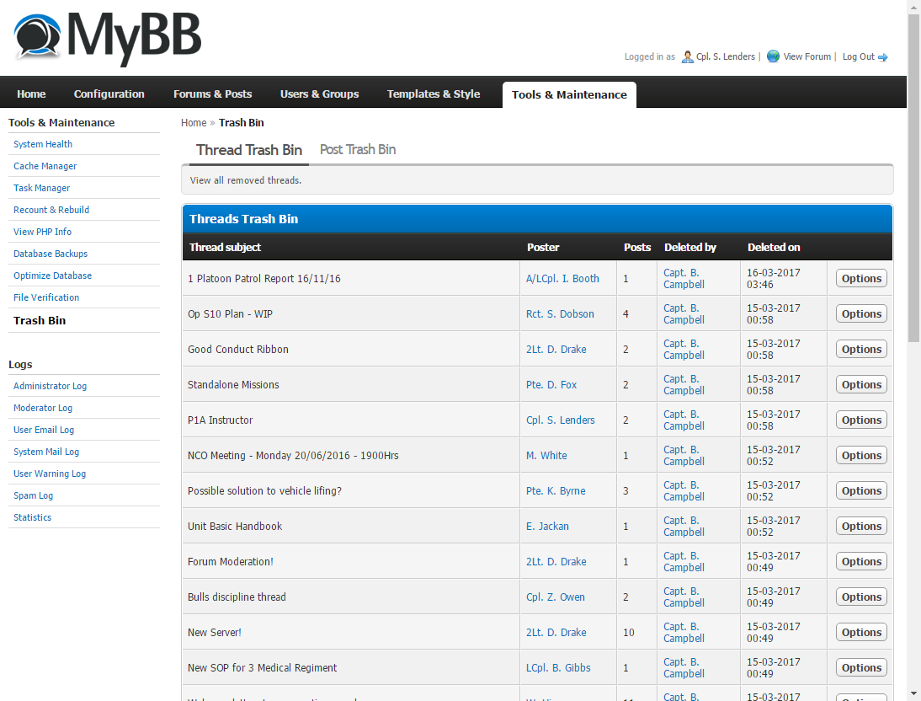Image resolution: width=921 pixels, height=701 pixels.
Task: Go to Templates & Style section
Action: [x=433, y=94]
